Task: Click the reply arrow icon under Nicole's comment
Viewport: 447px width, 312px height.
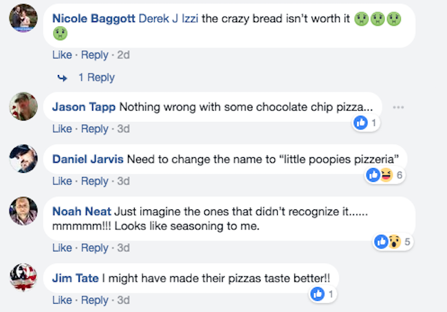Action: click(63, 78)
